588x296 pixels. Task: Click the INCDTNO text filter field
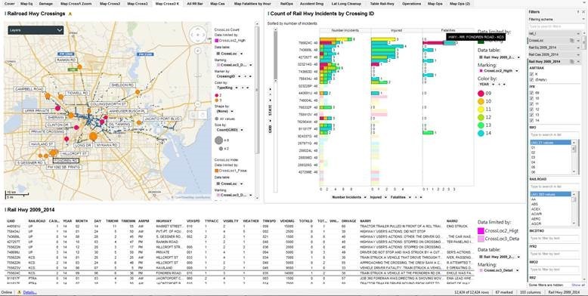(x=554, y=239)
